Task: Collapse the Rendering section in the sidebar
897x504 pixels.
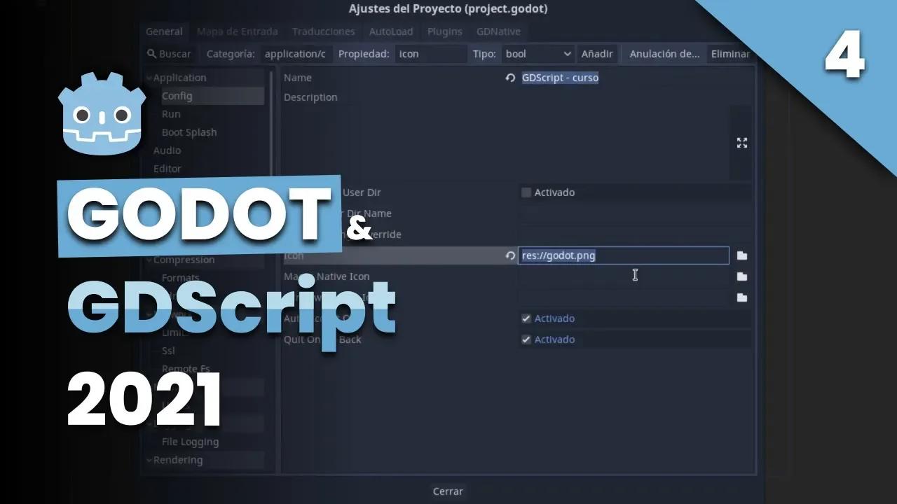Action: [x=149, y=460]
